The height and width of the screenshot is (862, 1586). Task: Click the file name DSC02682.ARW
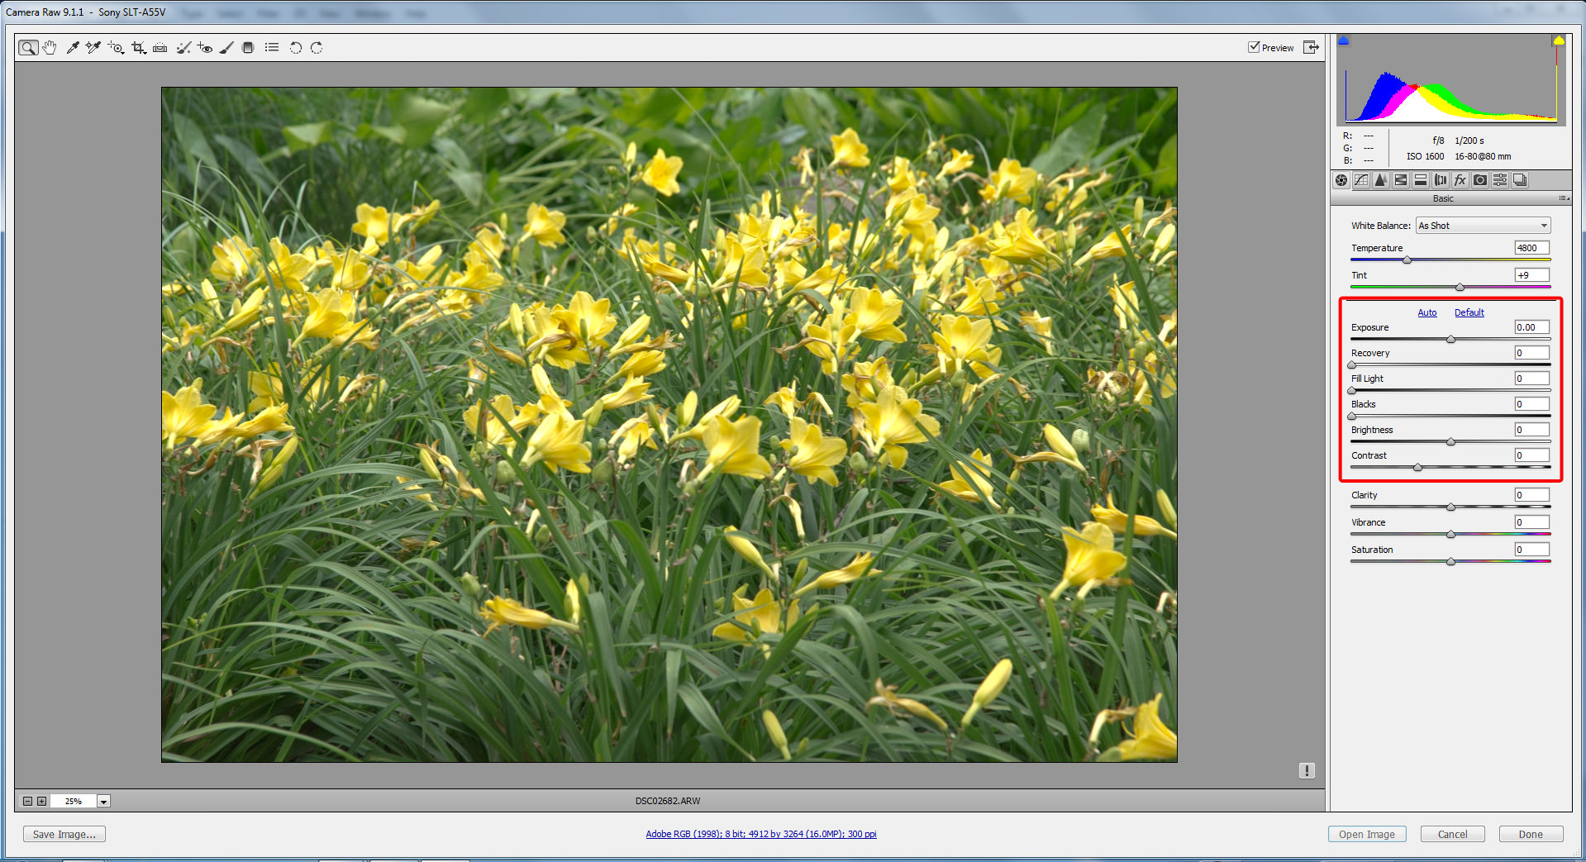click(668, 801)
